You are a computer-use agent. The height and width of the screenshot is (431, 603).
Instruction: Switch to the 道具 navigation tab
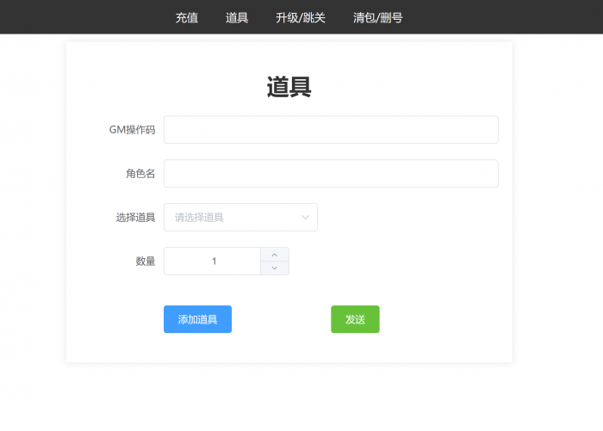(x=237, y=17)
